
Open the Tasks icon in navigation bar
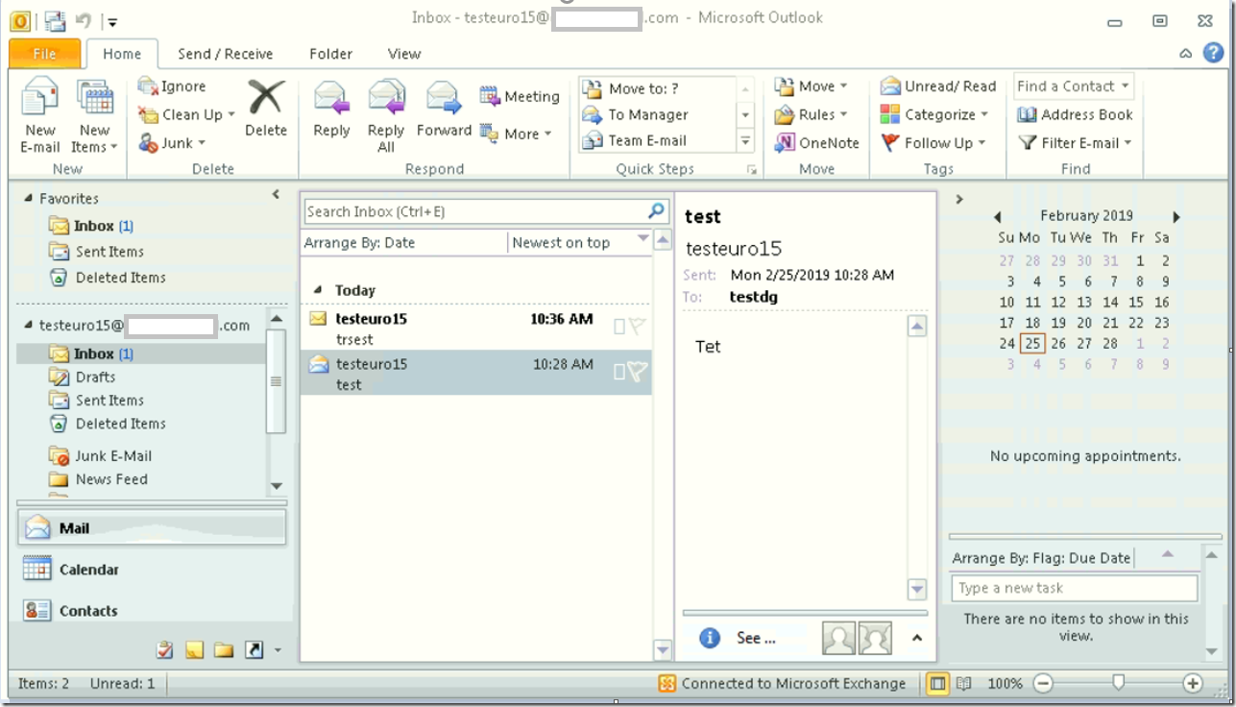[165, 650]
